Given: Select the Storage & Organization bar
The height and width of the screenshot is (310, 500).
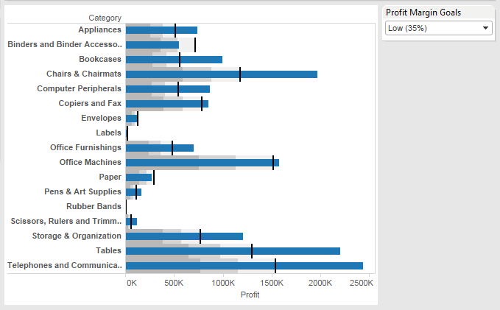Looking at the screenshot, I should point(184,236).
